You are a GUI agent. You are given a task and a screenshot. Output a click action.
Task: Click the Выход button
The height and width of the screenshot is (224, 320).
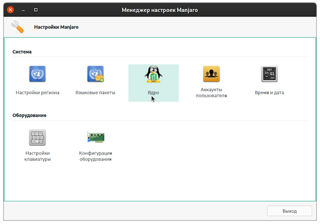(289, 211)
